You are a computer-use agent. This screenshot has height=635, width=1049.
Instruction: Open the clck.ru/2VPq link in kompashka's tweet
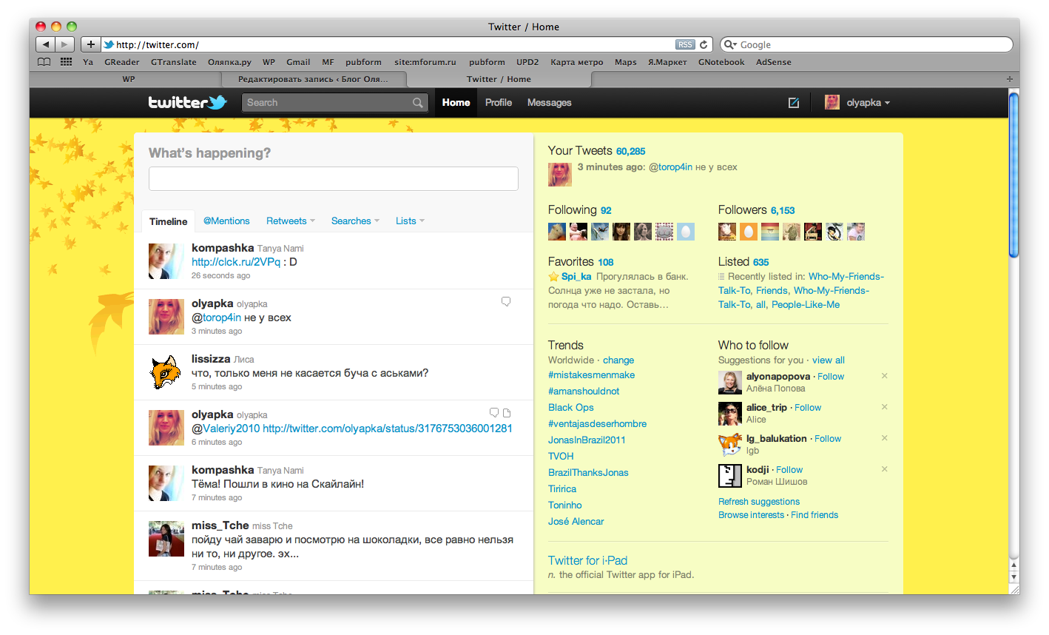click(236, 261)
